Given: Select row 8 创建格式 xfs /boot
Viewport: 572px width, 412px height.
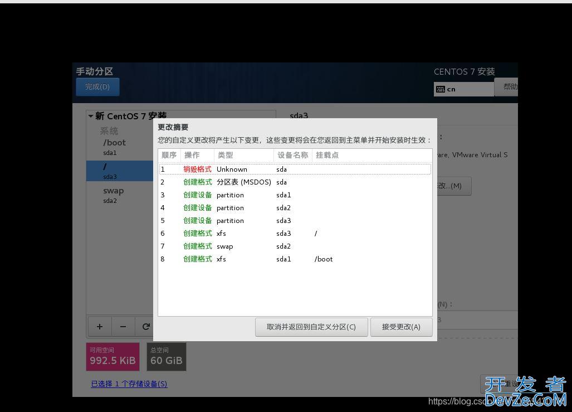Looking at the screenshot, I should coord(295,259).
